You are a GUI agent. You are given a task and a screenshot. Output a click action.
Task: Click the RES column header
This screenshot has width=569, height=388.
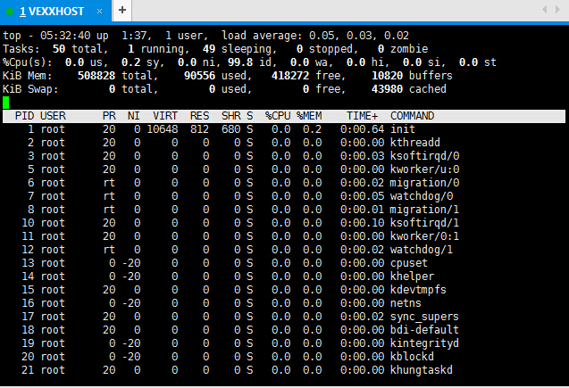(x=199, y=116)
